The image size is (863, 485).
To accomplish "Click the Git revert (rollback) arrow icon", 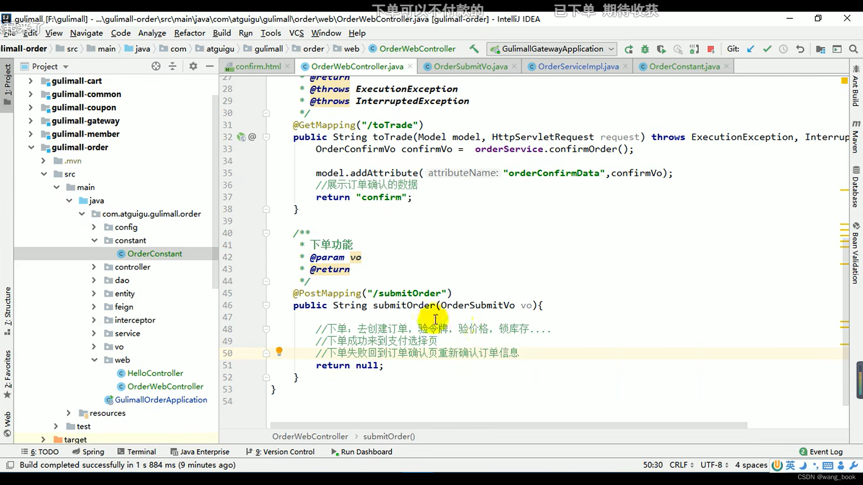I will pos(800,49).
